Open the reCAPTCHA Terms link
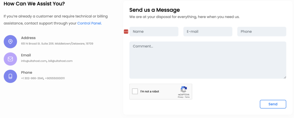This screenshot has width=294, height=118. point(187,97)
